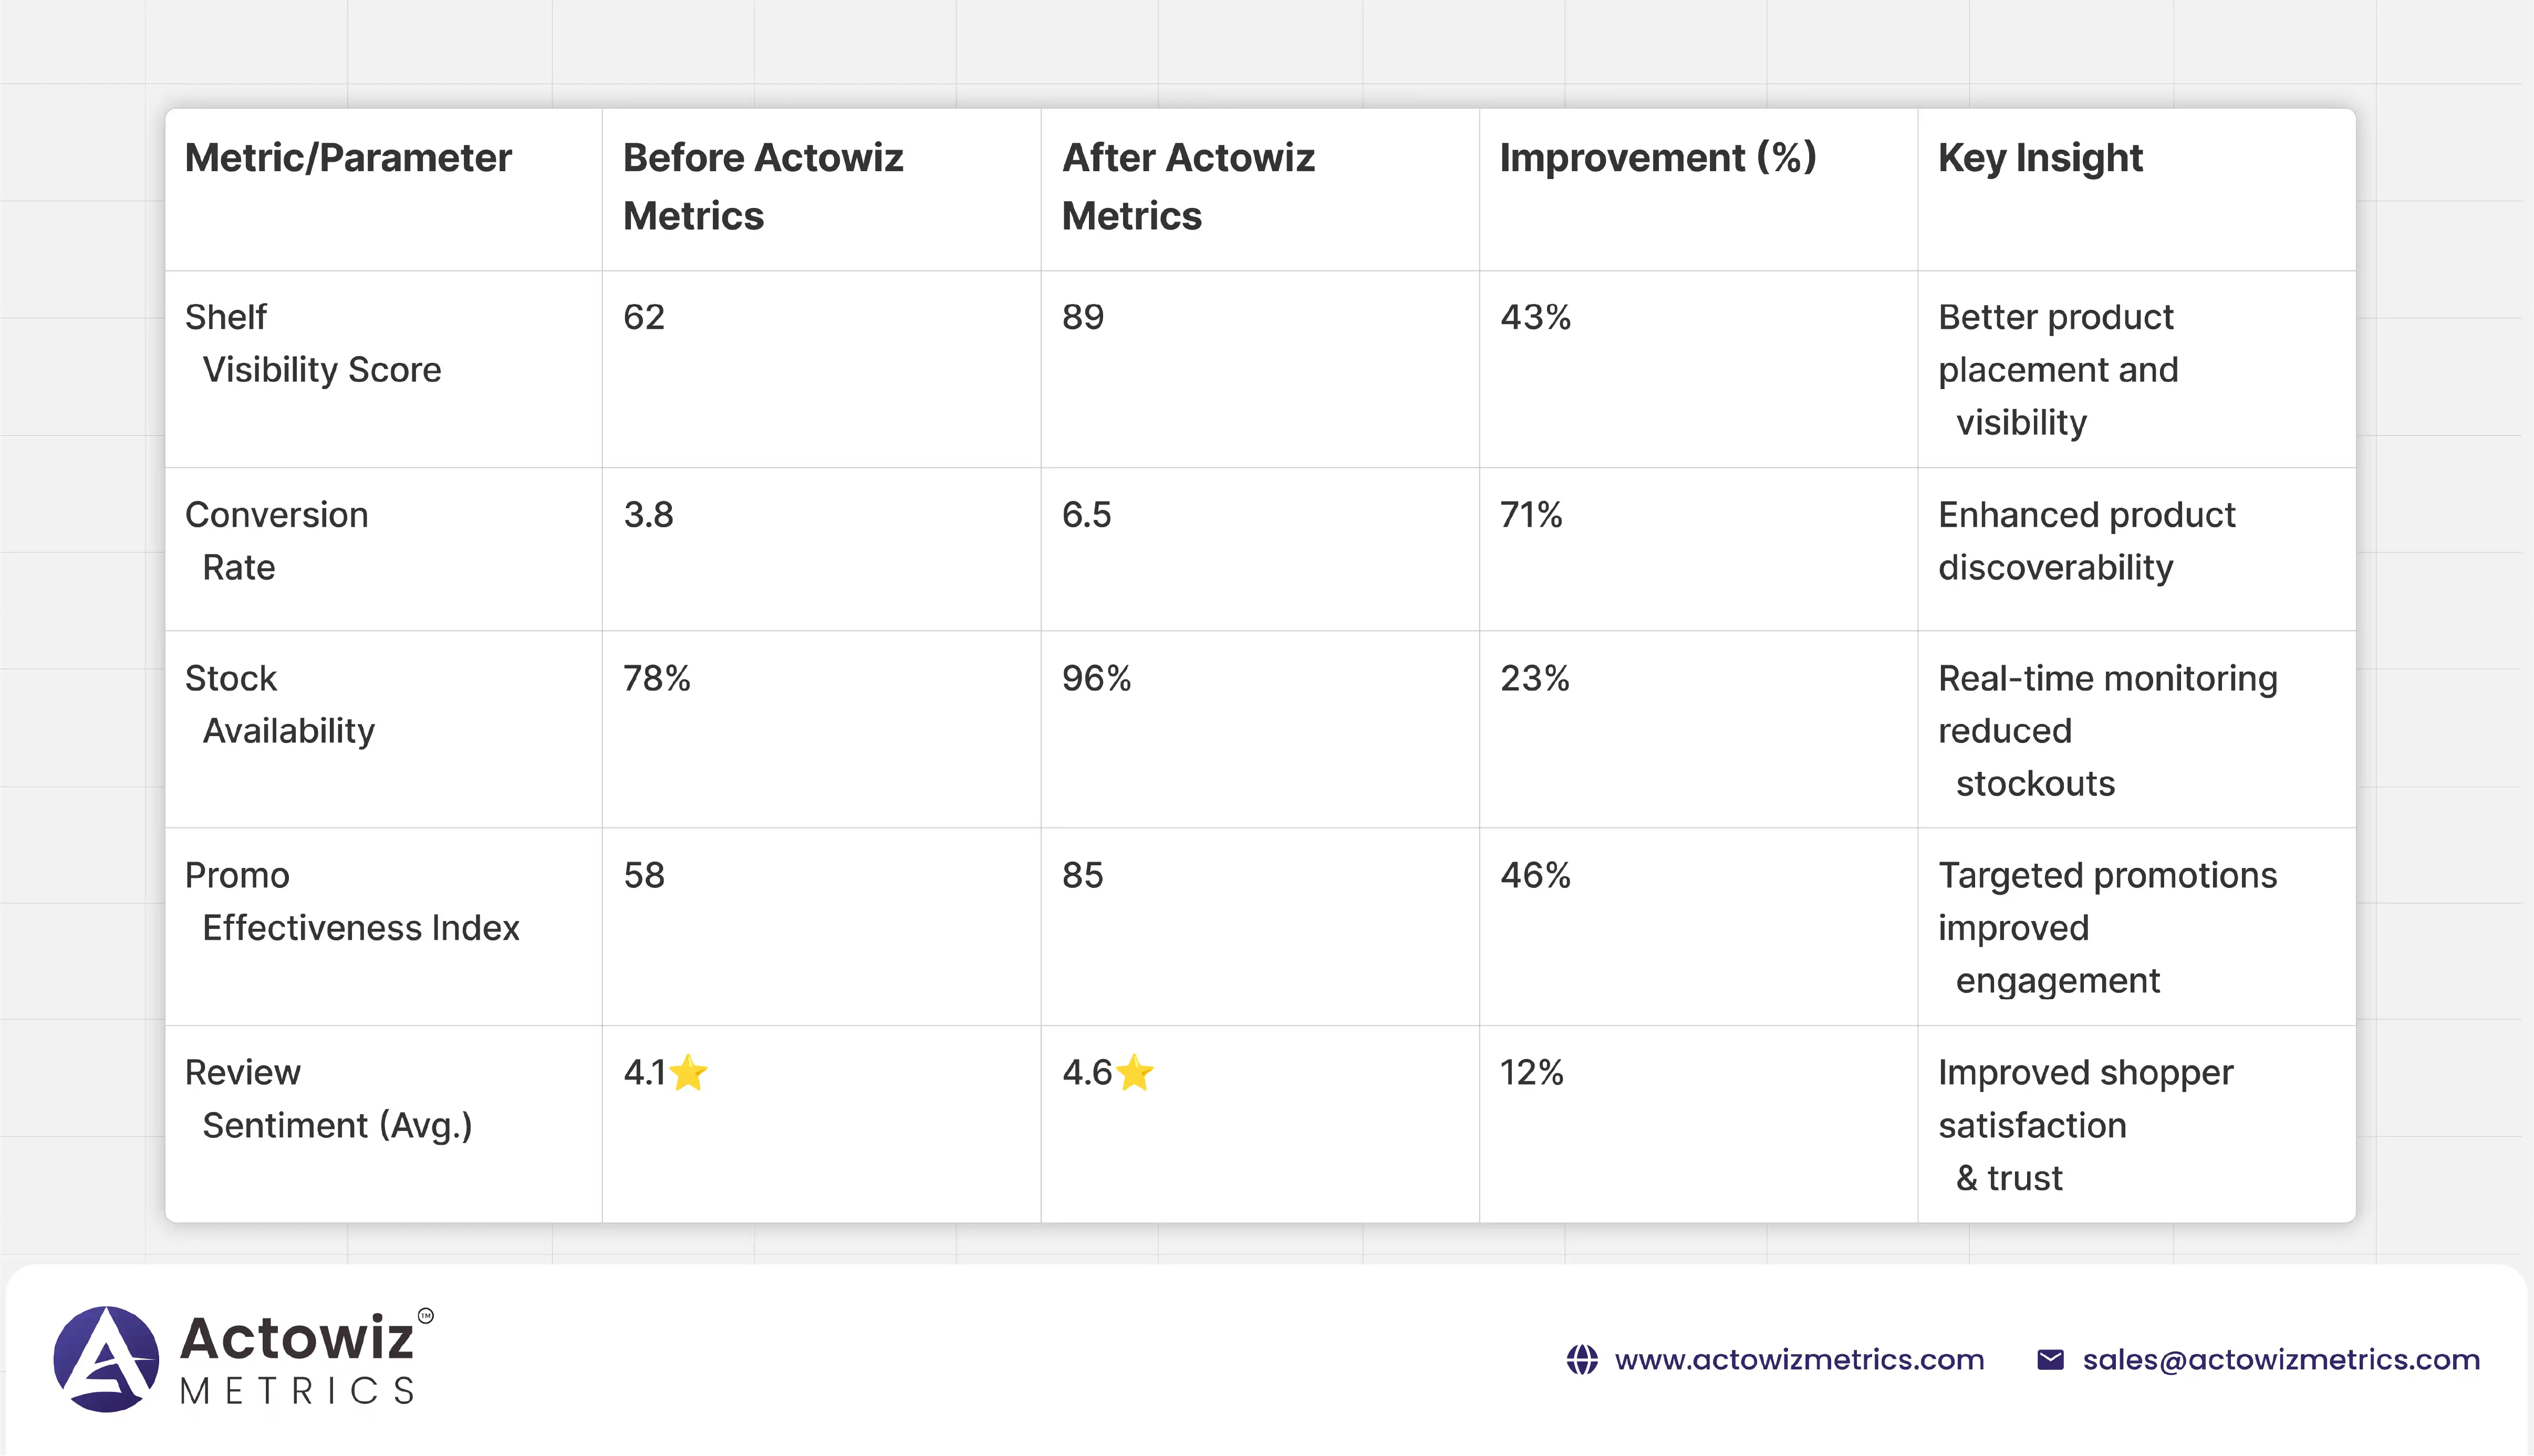Select the After Actowiz Metrics header

click(1188, 187)
